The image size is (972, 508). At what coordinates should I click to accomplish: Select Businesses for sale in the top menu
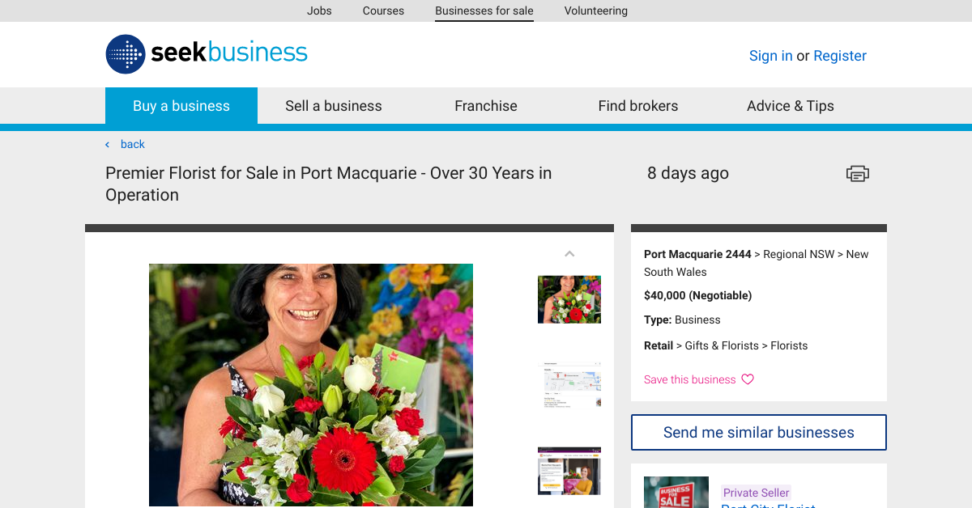(x=484, y=11)
